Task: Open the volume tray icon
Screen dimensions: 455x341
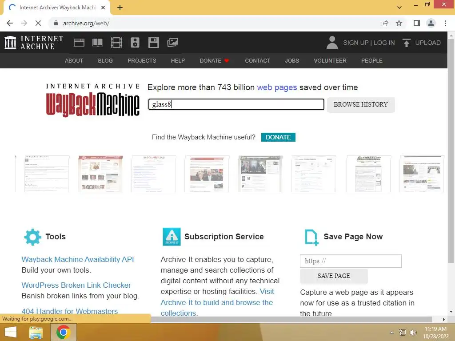Action: 413,333
